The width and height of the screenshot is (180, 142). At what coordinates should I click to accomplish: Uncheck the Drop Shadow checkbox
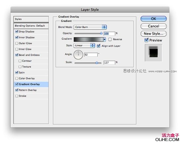[17, 31]
